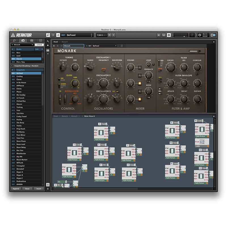Click the slider in Monark header

tap(195, 51)
